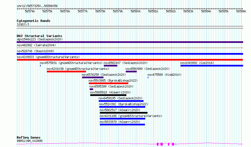Select the nsv1043992 blue bar

pyautogui.click(x=212, y=66)
